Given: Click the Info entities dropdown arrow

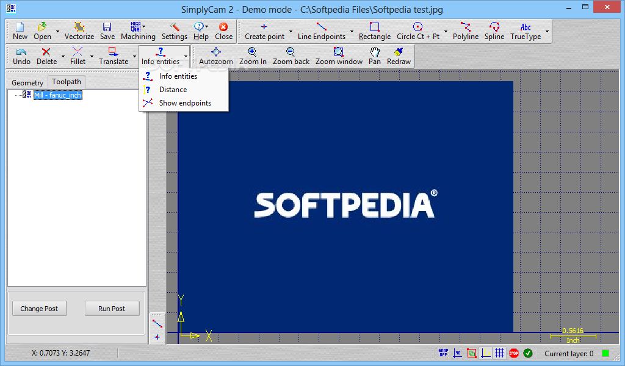Looking at the screenshot, I should pos(186,56).
